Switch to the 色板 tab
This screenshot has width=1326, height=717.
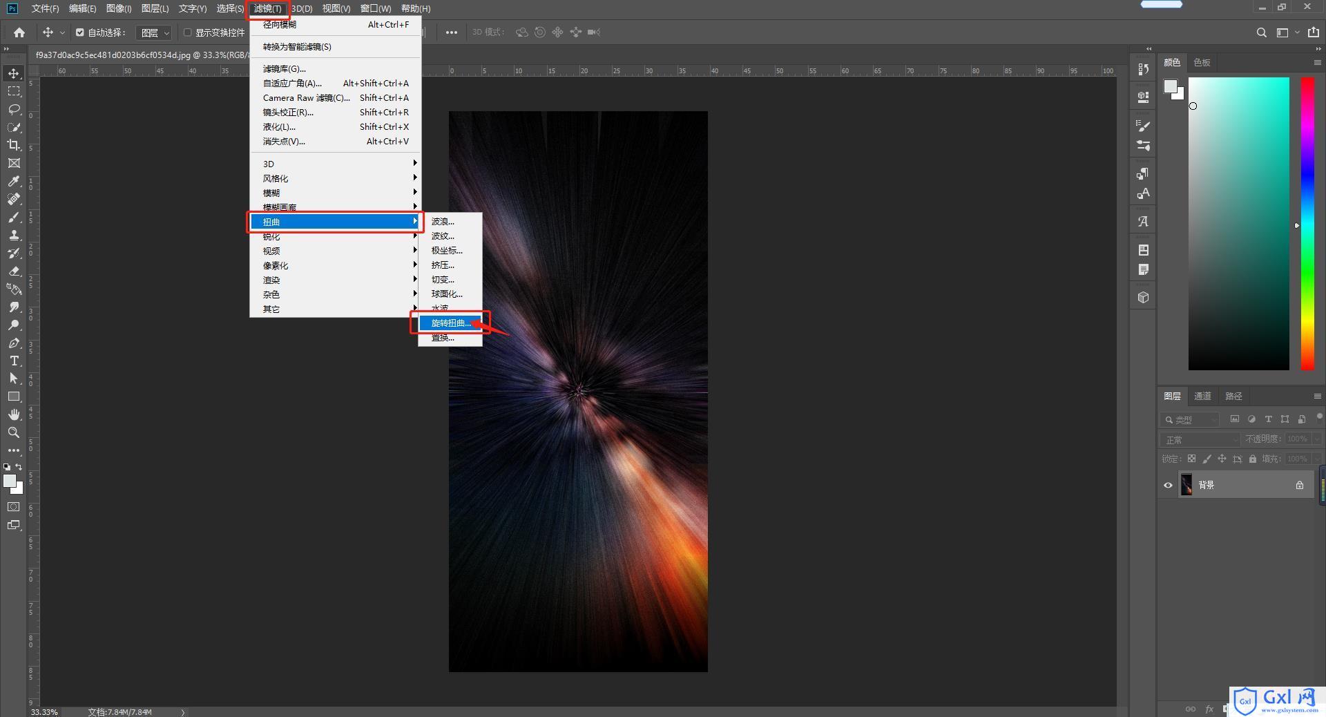[x=1202, y=62]
